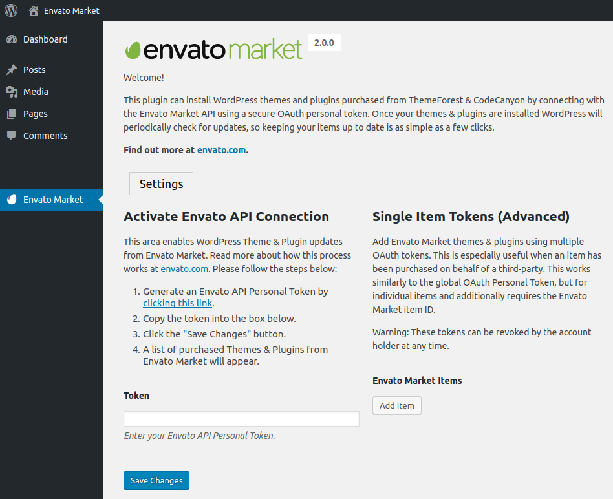
Task: Click step 'Click the "Save Changes" button.'
Action: 214,334
